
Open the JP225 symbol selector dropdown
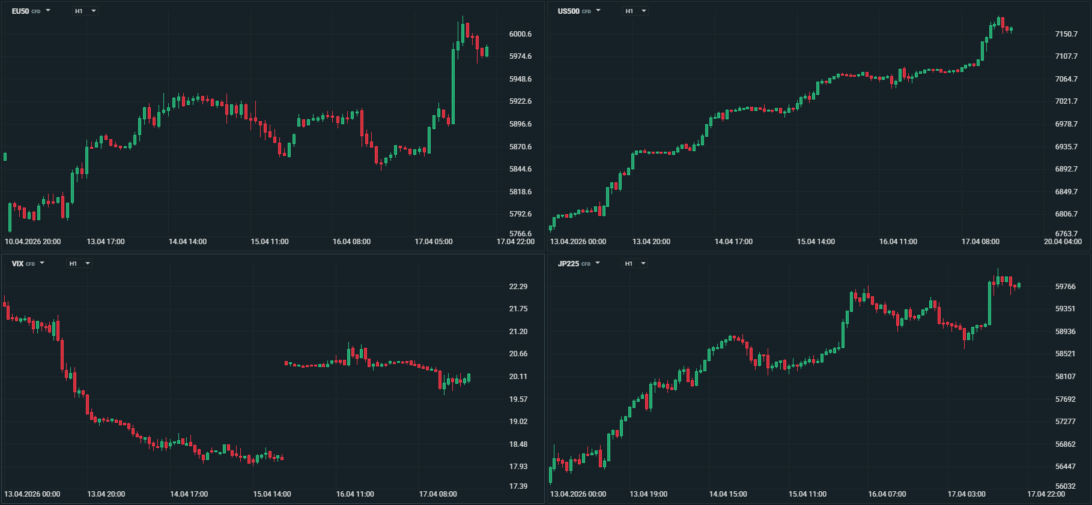tap(578, 263)
